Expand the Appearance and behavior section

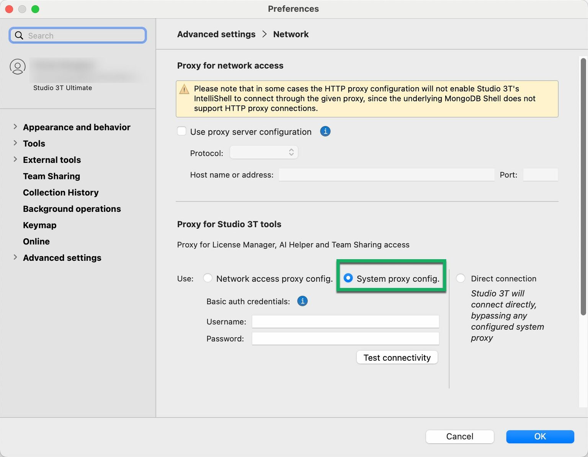click(15, 127)
